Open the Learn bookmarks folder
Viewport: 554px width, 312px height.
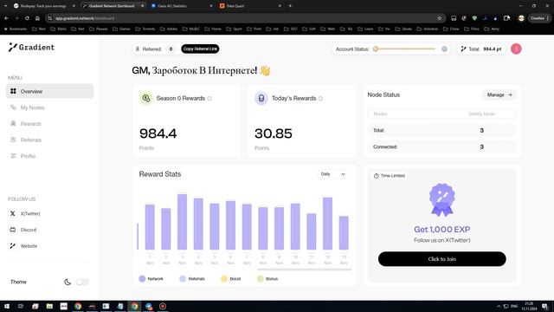click(x=365, y=29)
